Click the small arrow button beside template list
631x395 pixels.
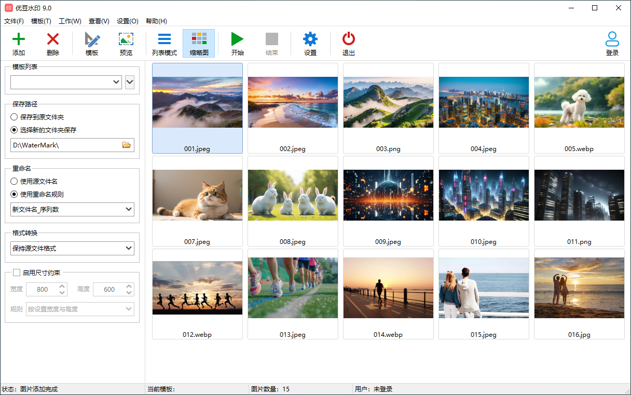pyautogui.click(x=130, y=82)
